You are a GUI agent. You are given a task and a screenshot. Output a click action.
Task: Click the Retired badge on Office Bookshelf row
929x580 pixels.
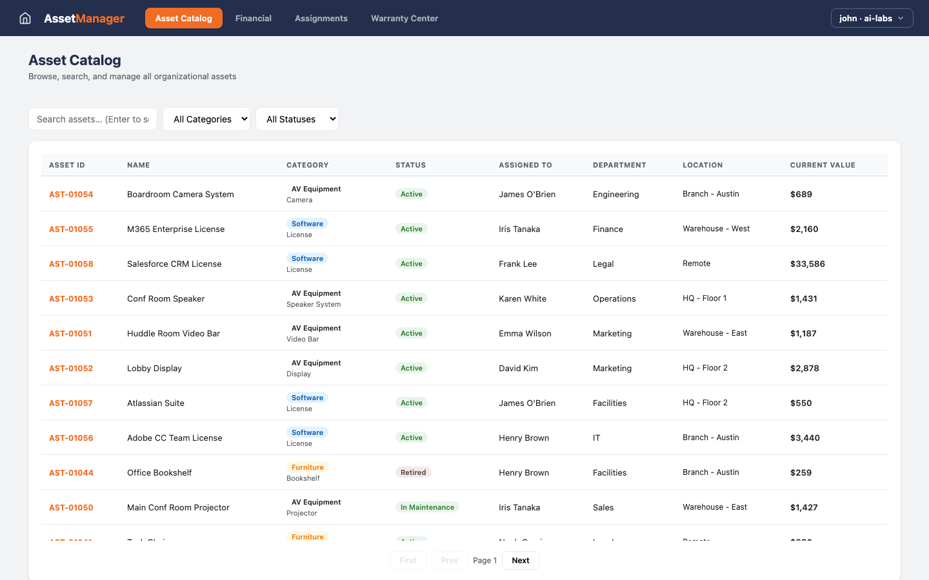pyautogui.click(x=414, y=472)
